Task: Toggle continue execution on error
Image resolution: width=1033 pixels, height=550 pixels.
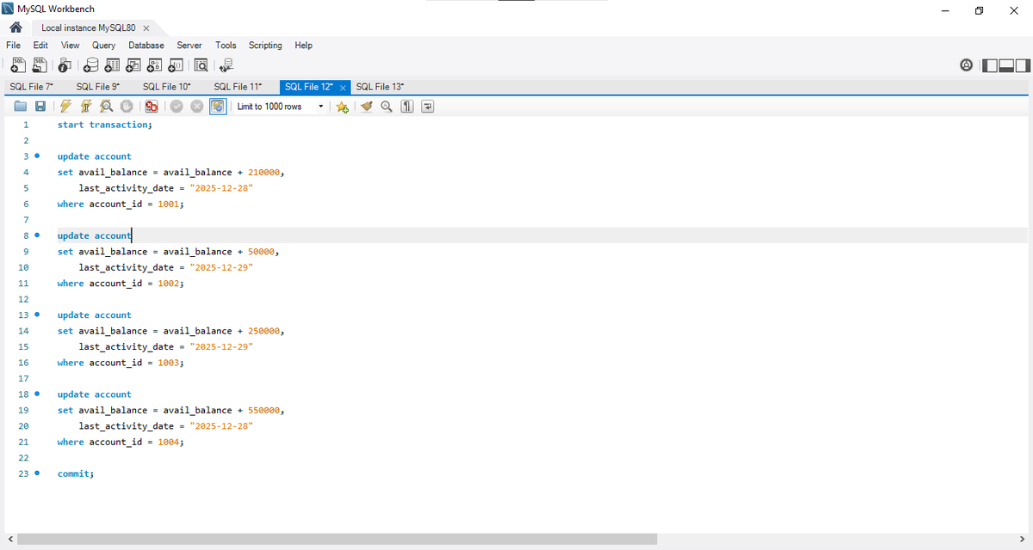Action: [x=151, y=107]
